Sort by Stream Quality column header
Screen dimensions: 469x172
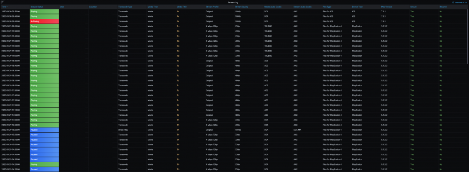[x=242, y=7]
